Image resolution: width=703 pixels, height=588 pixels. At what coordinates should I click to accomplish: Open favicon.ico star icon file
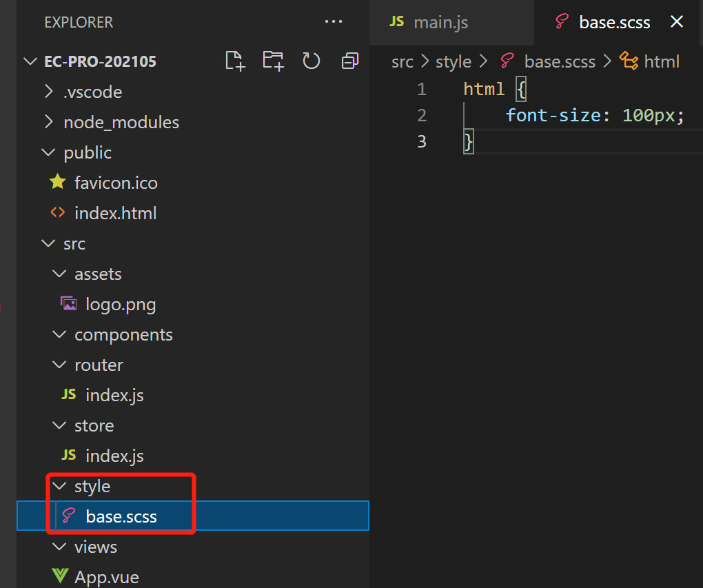58,183
